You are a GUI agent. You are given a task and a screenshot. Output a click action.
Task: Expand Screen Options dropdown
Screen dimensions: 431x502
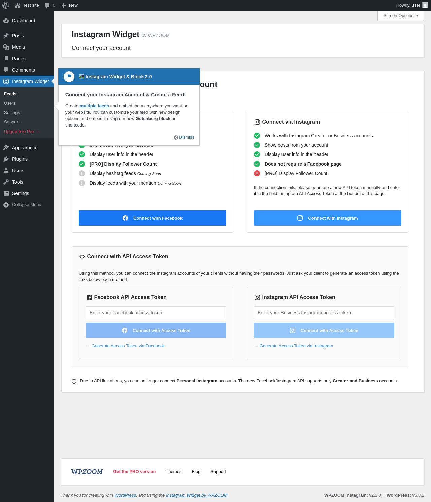click(x=401, y=16)
